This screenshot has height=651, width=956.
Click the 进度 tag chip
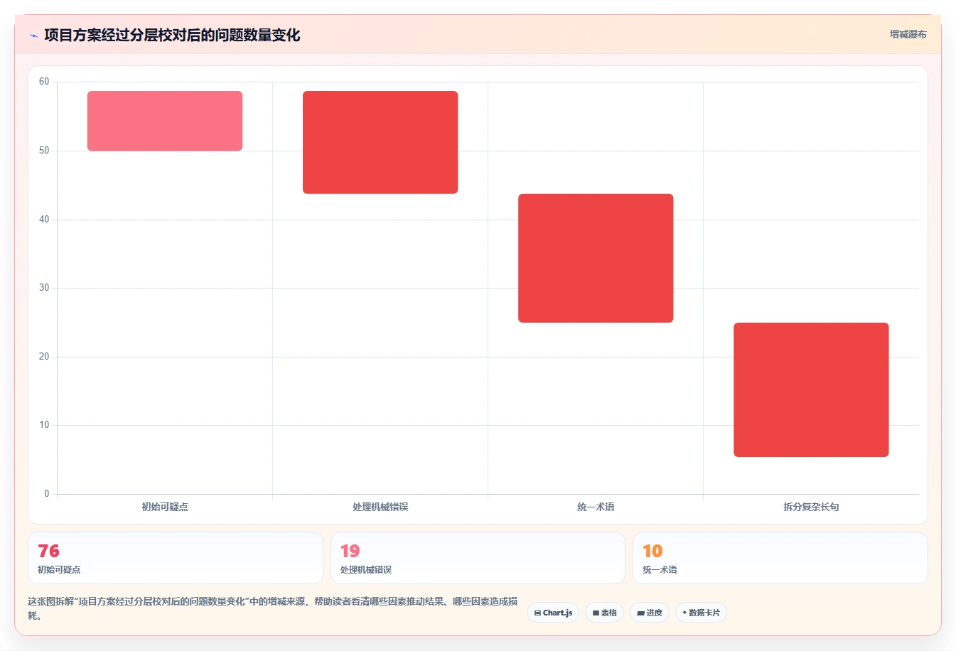(x=650, y=613)
